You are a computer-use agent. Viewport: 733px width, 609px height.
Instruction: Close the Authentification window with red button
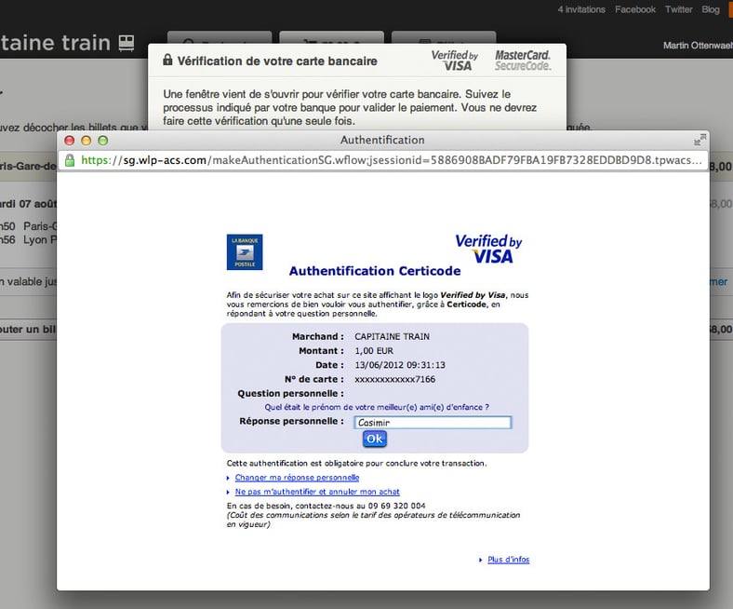click(70, 141)
